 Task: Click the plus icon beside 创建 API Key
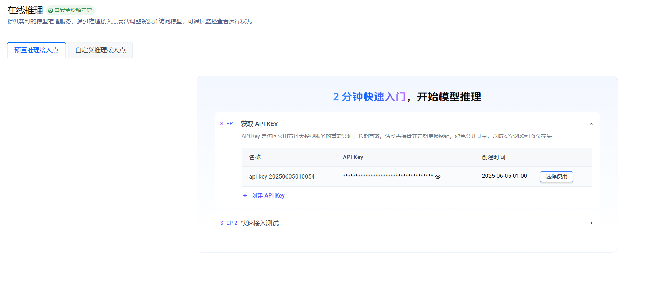click(x=245, y=195)
